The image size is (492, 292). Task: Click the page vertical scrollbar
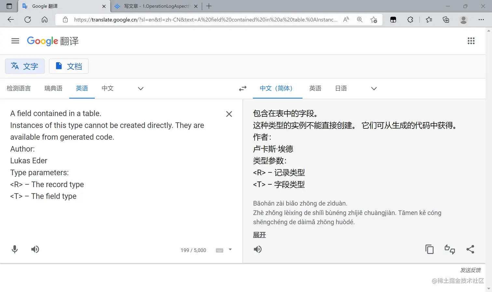(x=489, y=159)
